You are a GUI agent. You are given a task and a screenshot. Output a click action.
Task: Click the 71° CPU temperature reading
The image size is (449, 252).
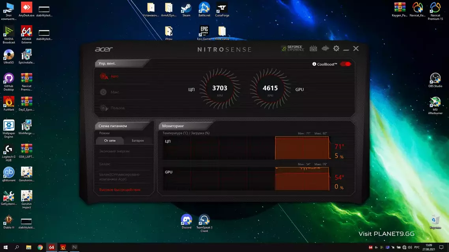pos(339,146)
